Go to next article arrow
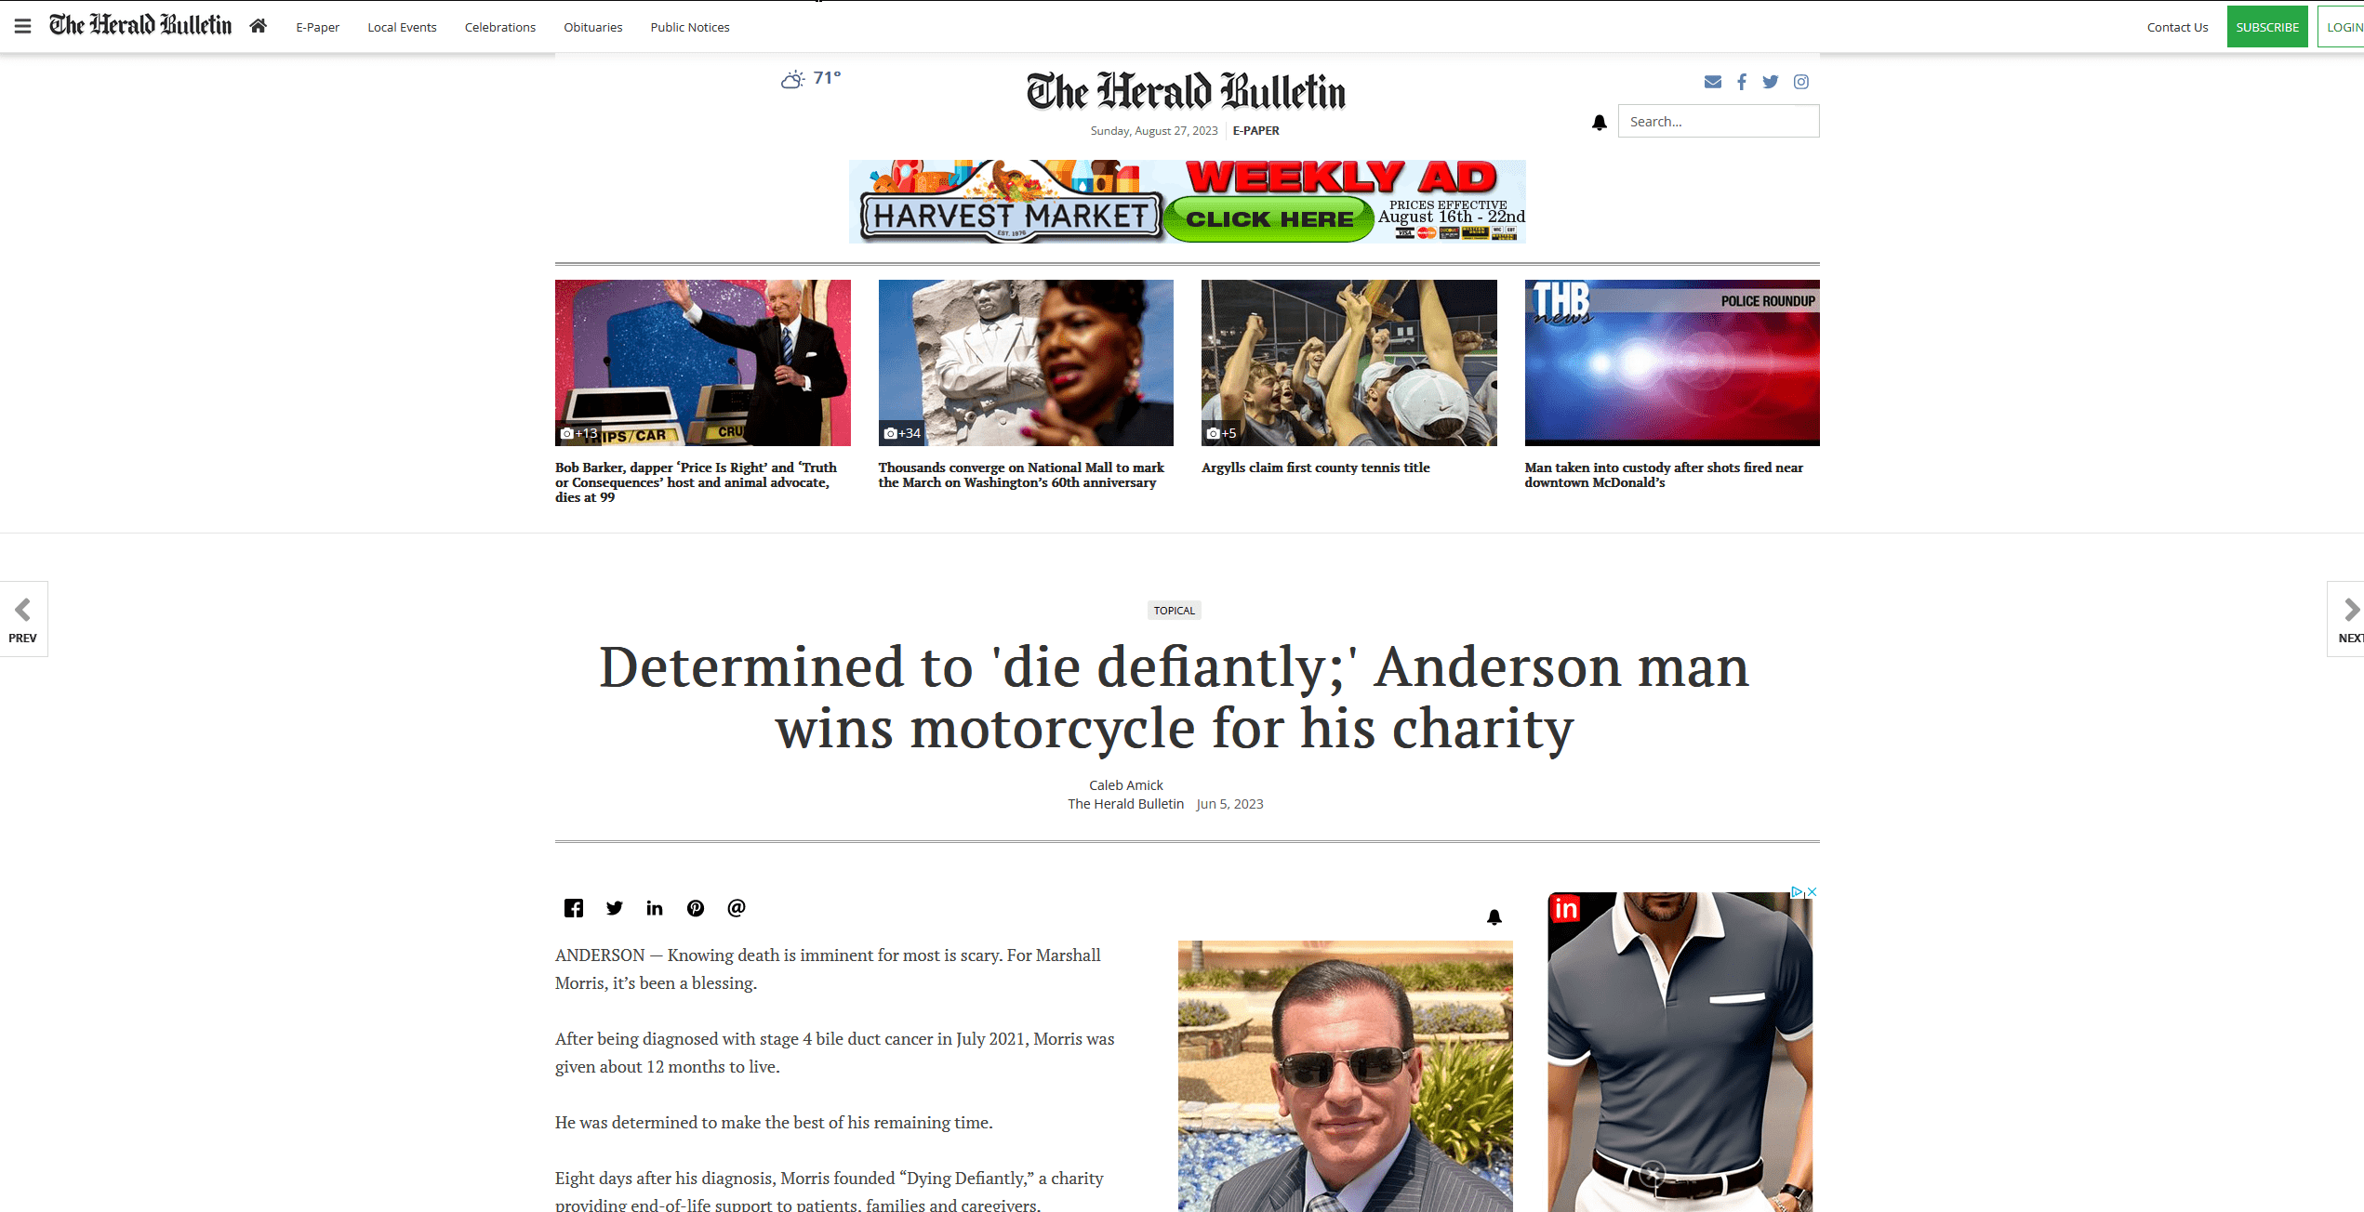2364x1212 pixels. (x=2346, y=619)
